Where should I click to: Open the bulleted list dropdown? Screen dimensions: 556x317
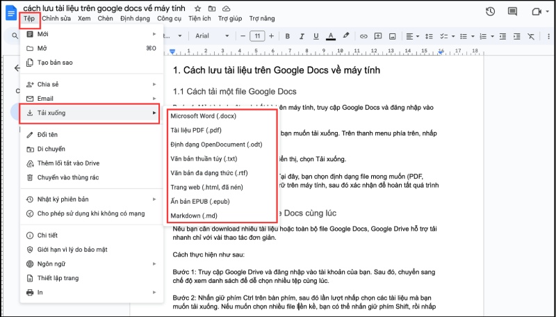pos(467,36)
